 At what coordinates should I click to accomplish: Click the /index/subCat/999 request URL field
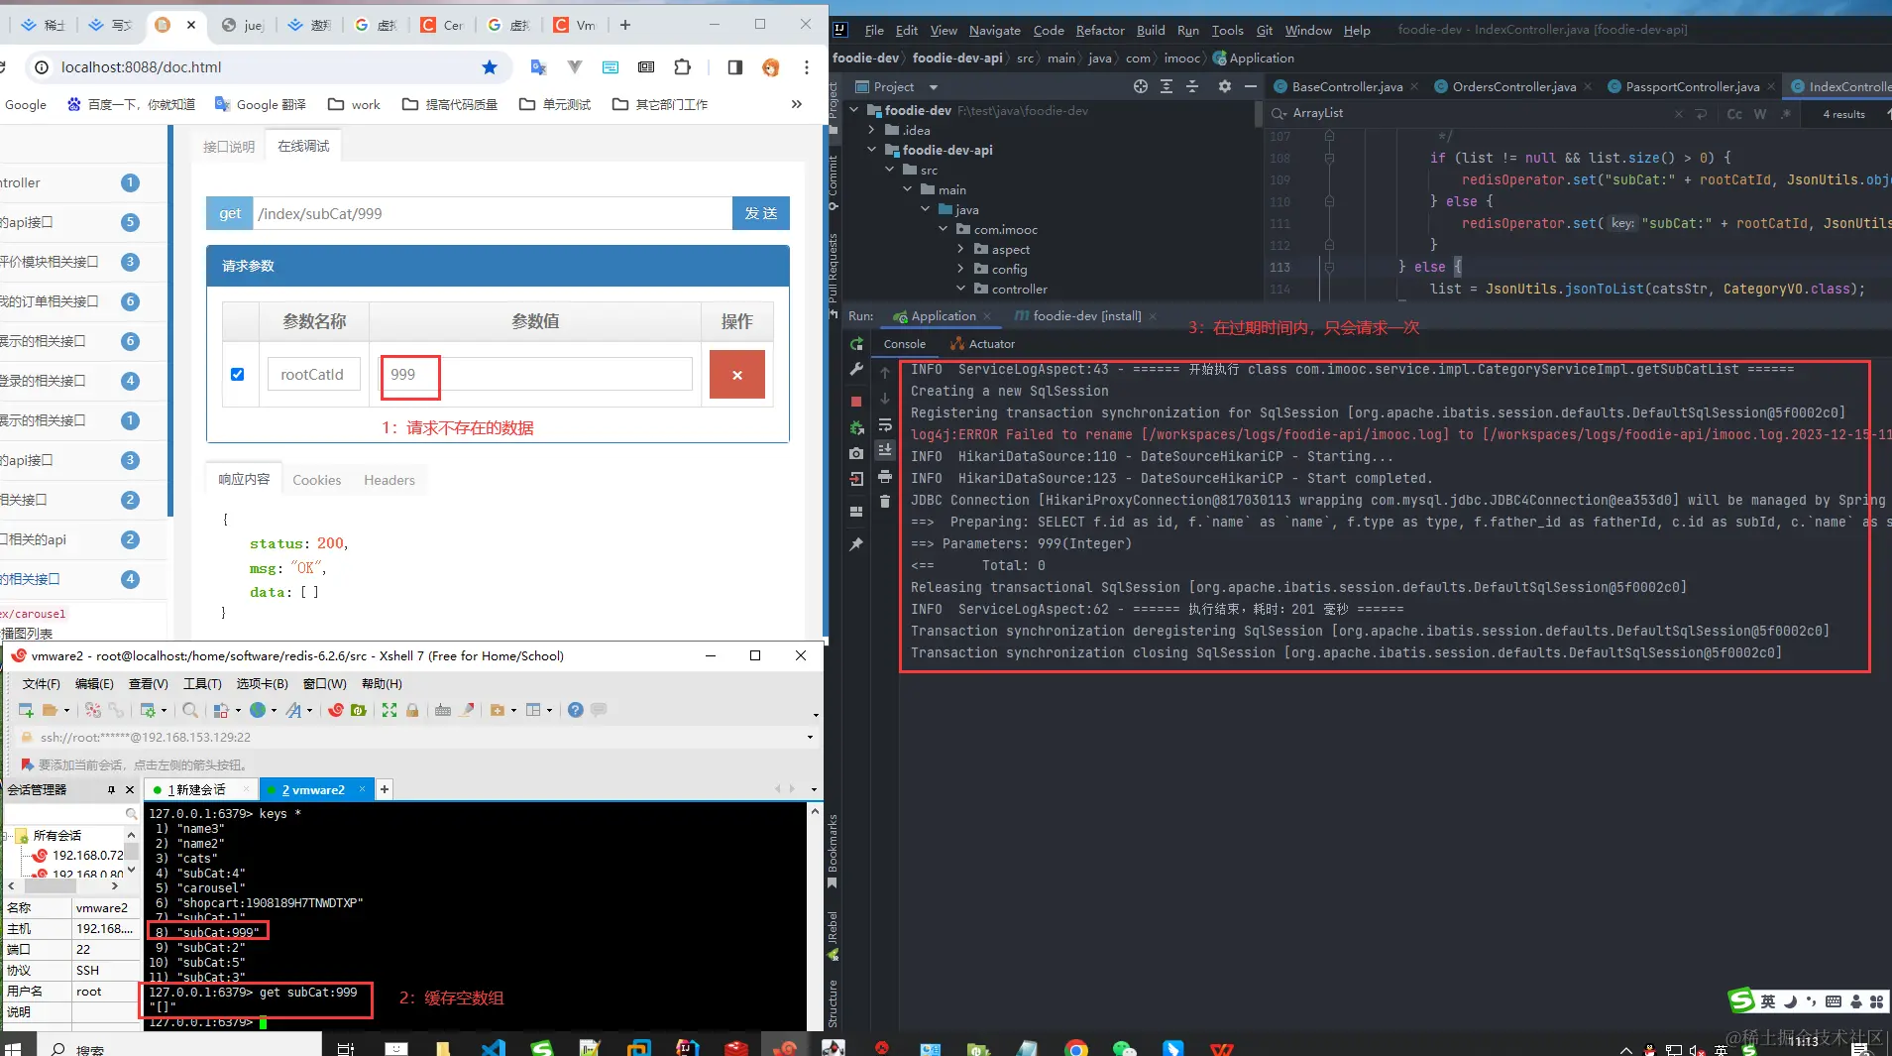pyautogui.click(x=493, y=213)
